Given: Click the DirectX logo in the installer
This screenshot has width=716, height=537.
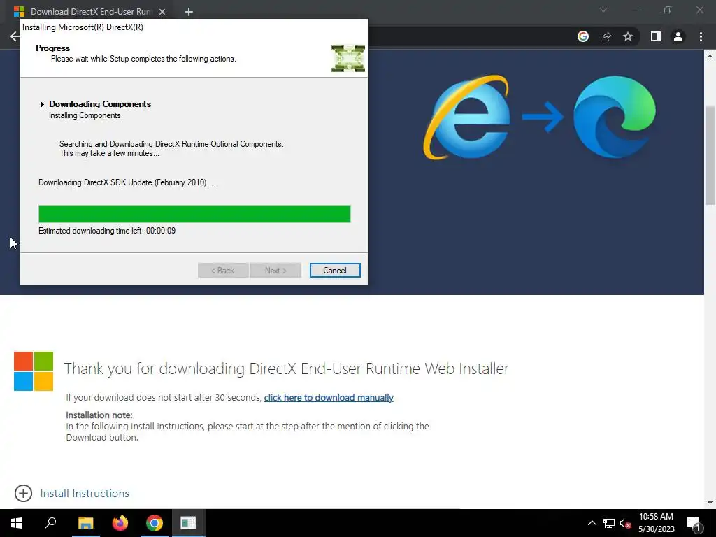Looking at the screenshot, I should [348, 59].
